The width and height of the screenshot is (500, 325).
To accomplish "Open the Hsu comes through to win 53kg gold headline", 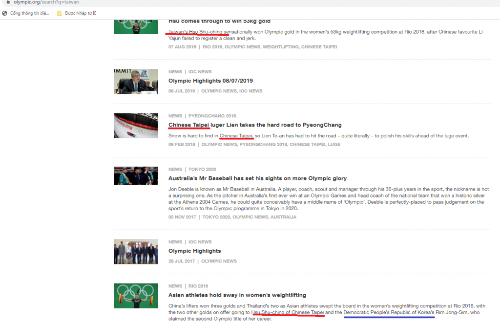I will tap(219, 22).
